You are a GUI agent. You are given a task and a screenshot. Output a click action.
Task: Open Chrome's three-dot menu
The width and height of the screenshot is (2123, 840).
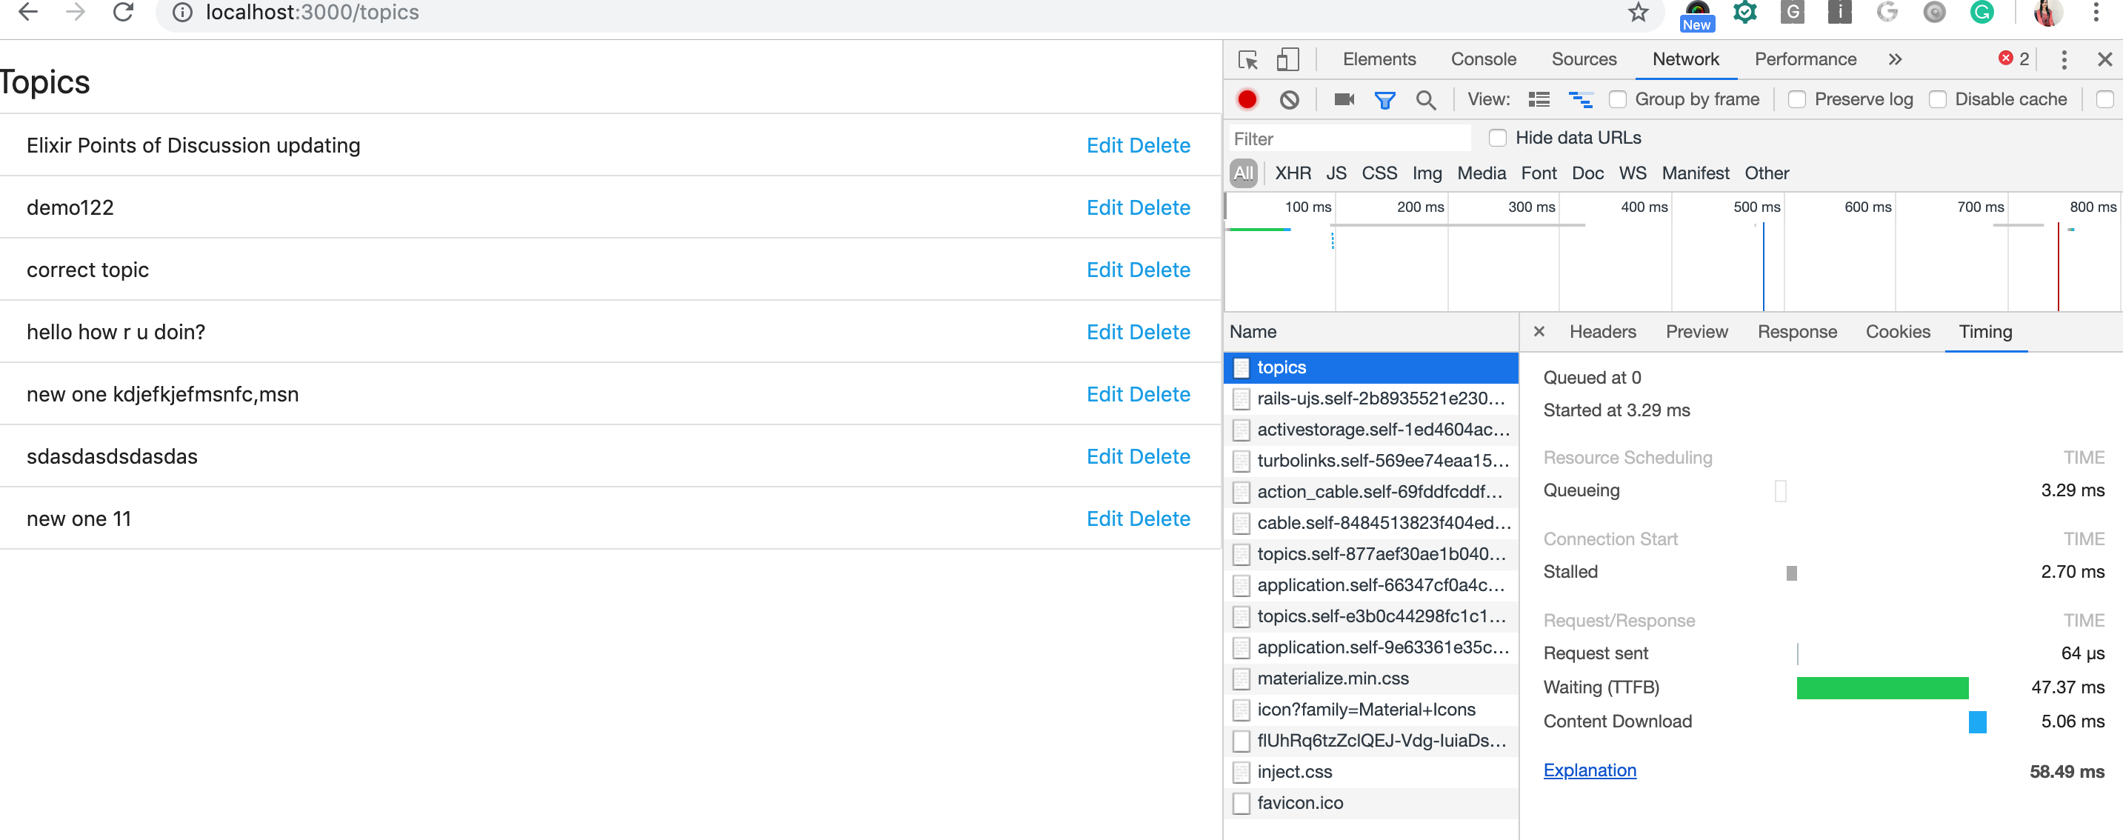pyautogui.click(x=2096, y=13)
